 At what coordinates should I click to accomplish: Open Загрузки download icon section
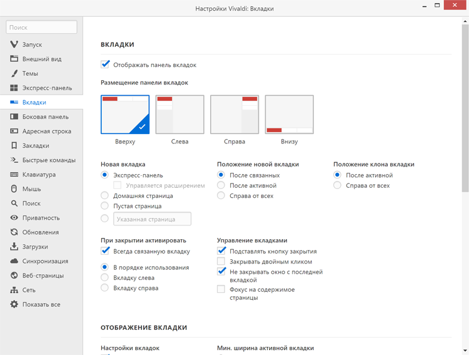(x=14, y=247)
